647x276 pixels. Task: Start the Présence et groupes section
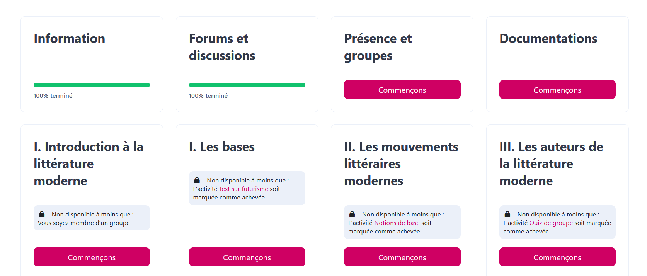(402, 90)
